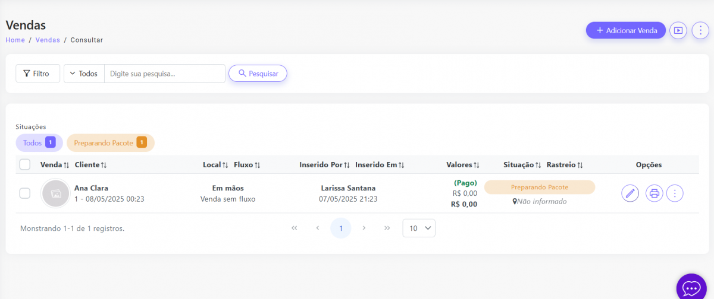Open the top-right three-dot more menu

click(700, 30)
